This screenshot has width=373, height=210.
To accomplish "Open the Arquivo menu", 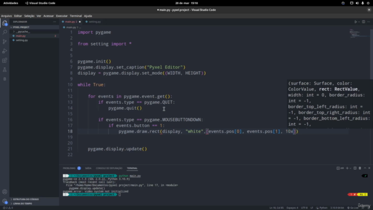I will point(6,16).
